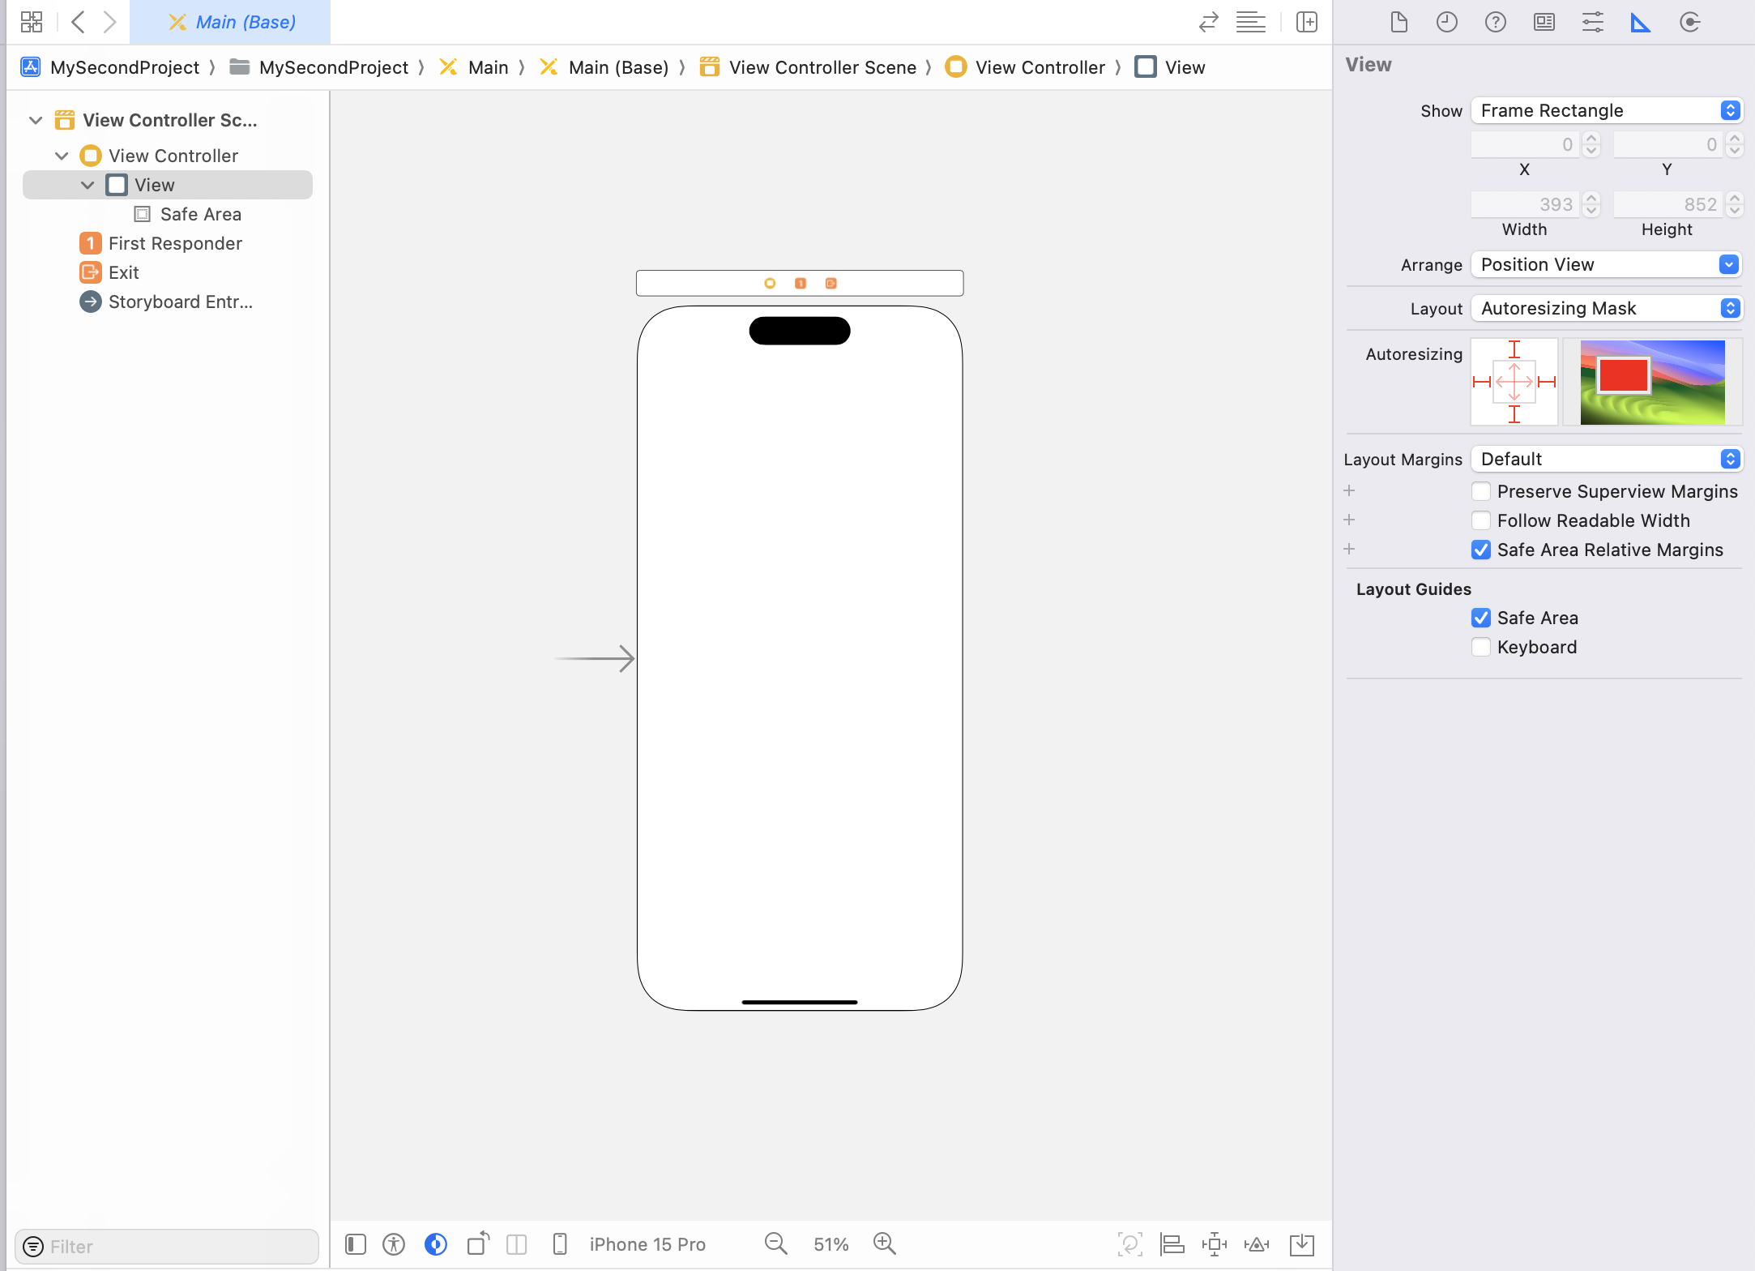Uncheck Safe Area Relative Margins
This screenshot has width=1755, height=1271.
[1481, 550]
